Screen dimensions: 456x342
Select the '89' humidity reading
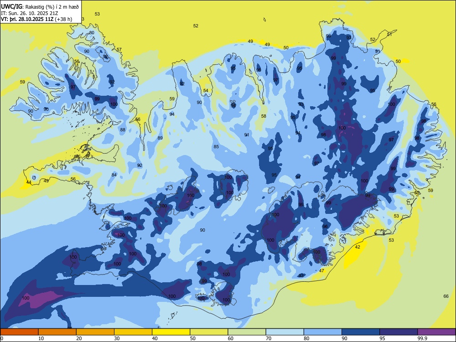pyautogui.click(x=160, y=138)
